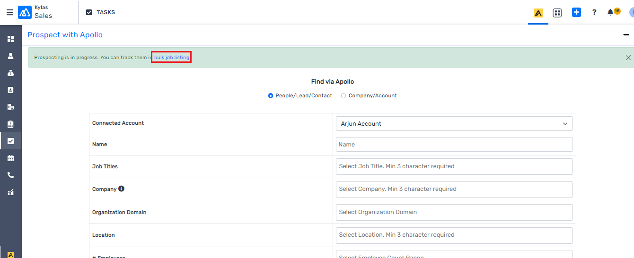Minimize the Prospect with Apollo panel

pos(626,35)
